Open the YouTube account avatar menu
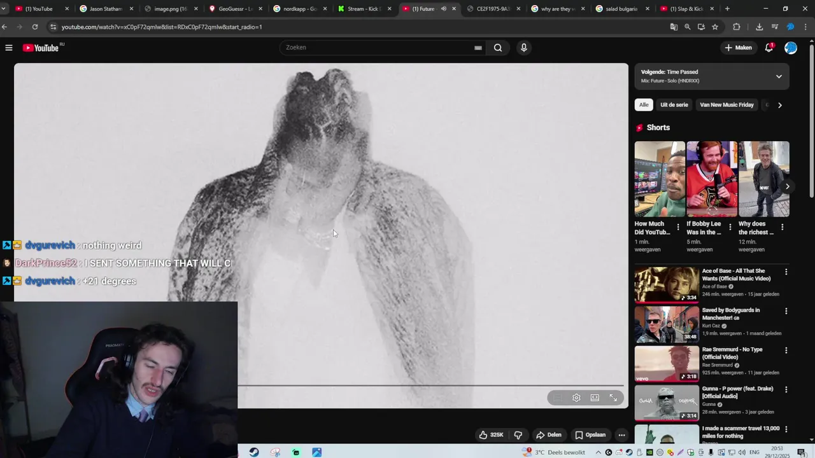The height and width of the screenshot is (458, 815). (791, 48)
